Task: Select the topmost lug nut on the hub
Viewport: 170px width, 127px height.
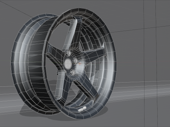Action: click(69, 53)
